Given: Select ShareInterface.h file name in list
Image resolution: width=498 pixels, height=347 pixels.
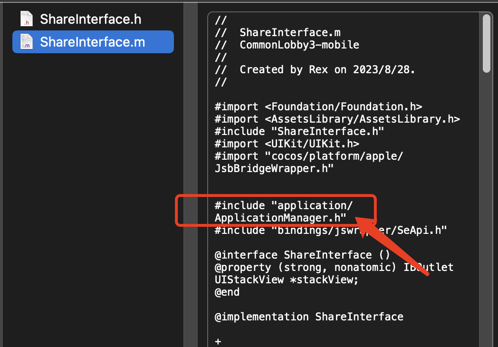Looking at the screenshot, I should click(90, 19).
